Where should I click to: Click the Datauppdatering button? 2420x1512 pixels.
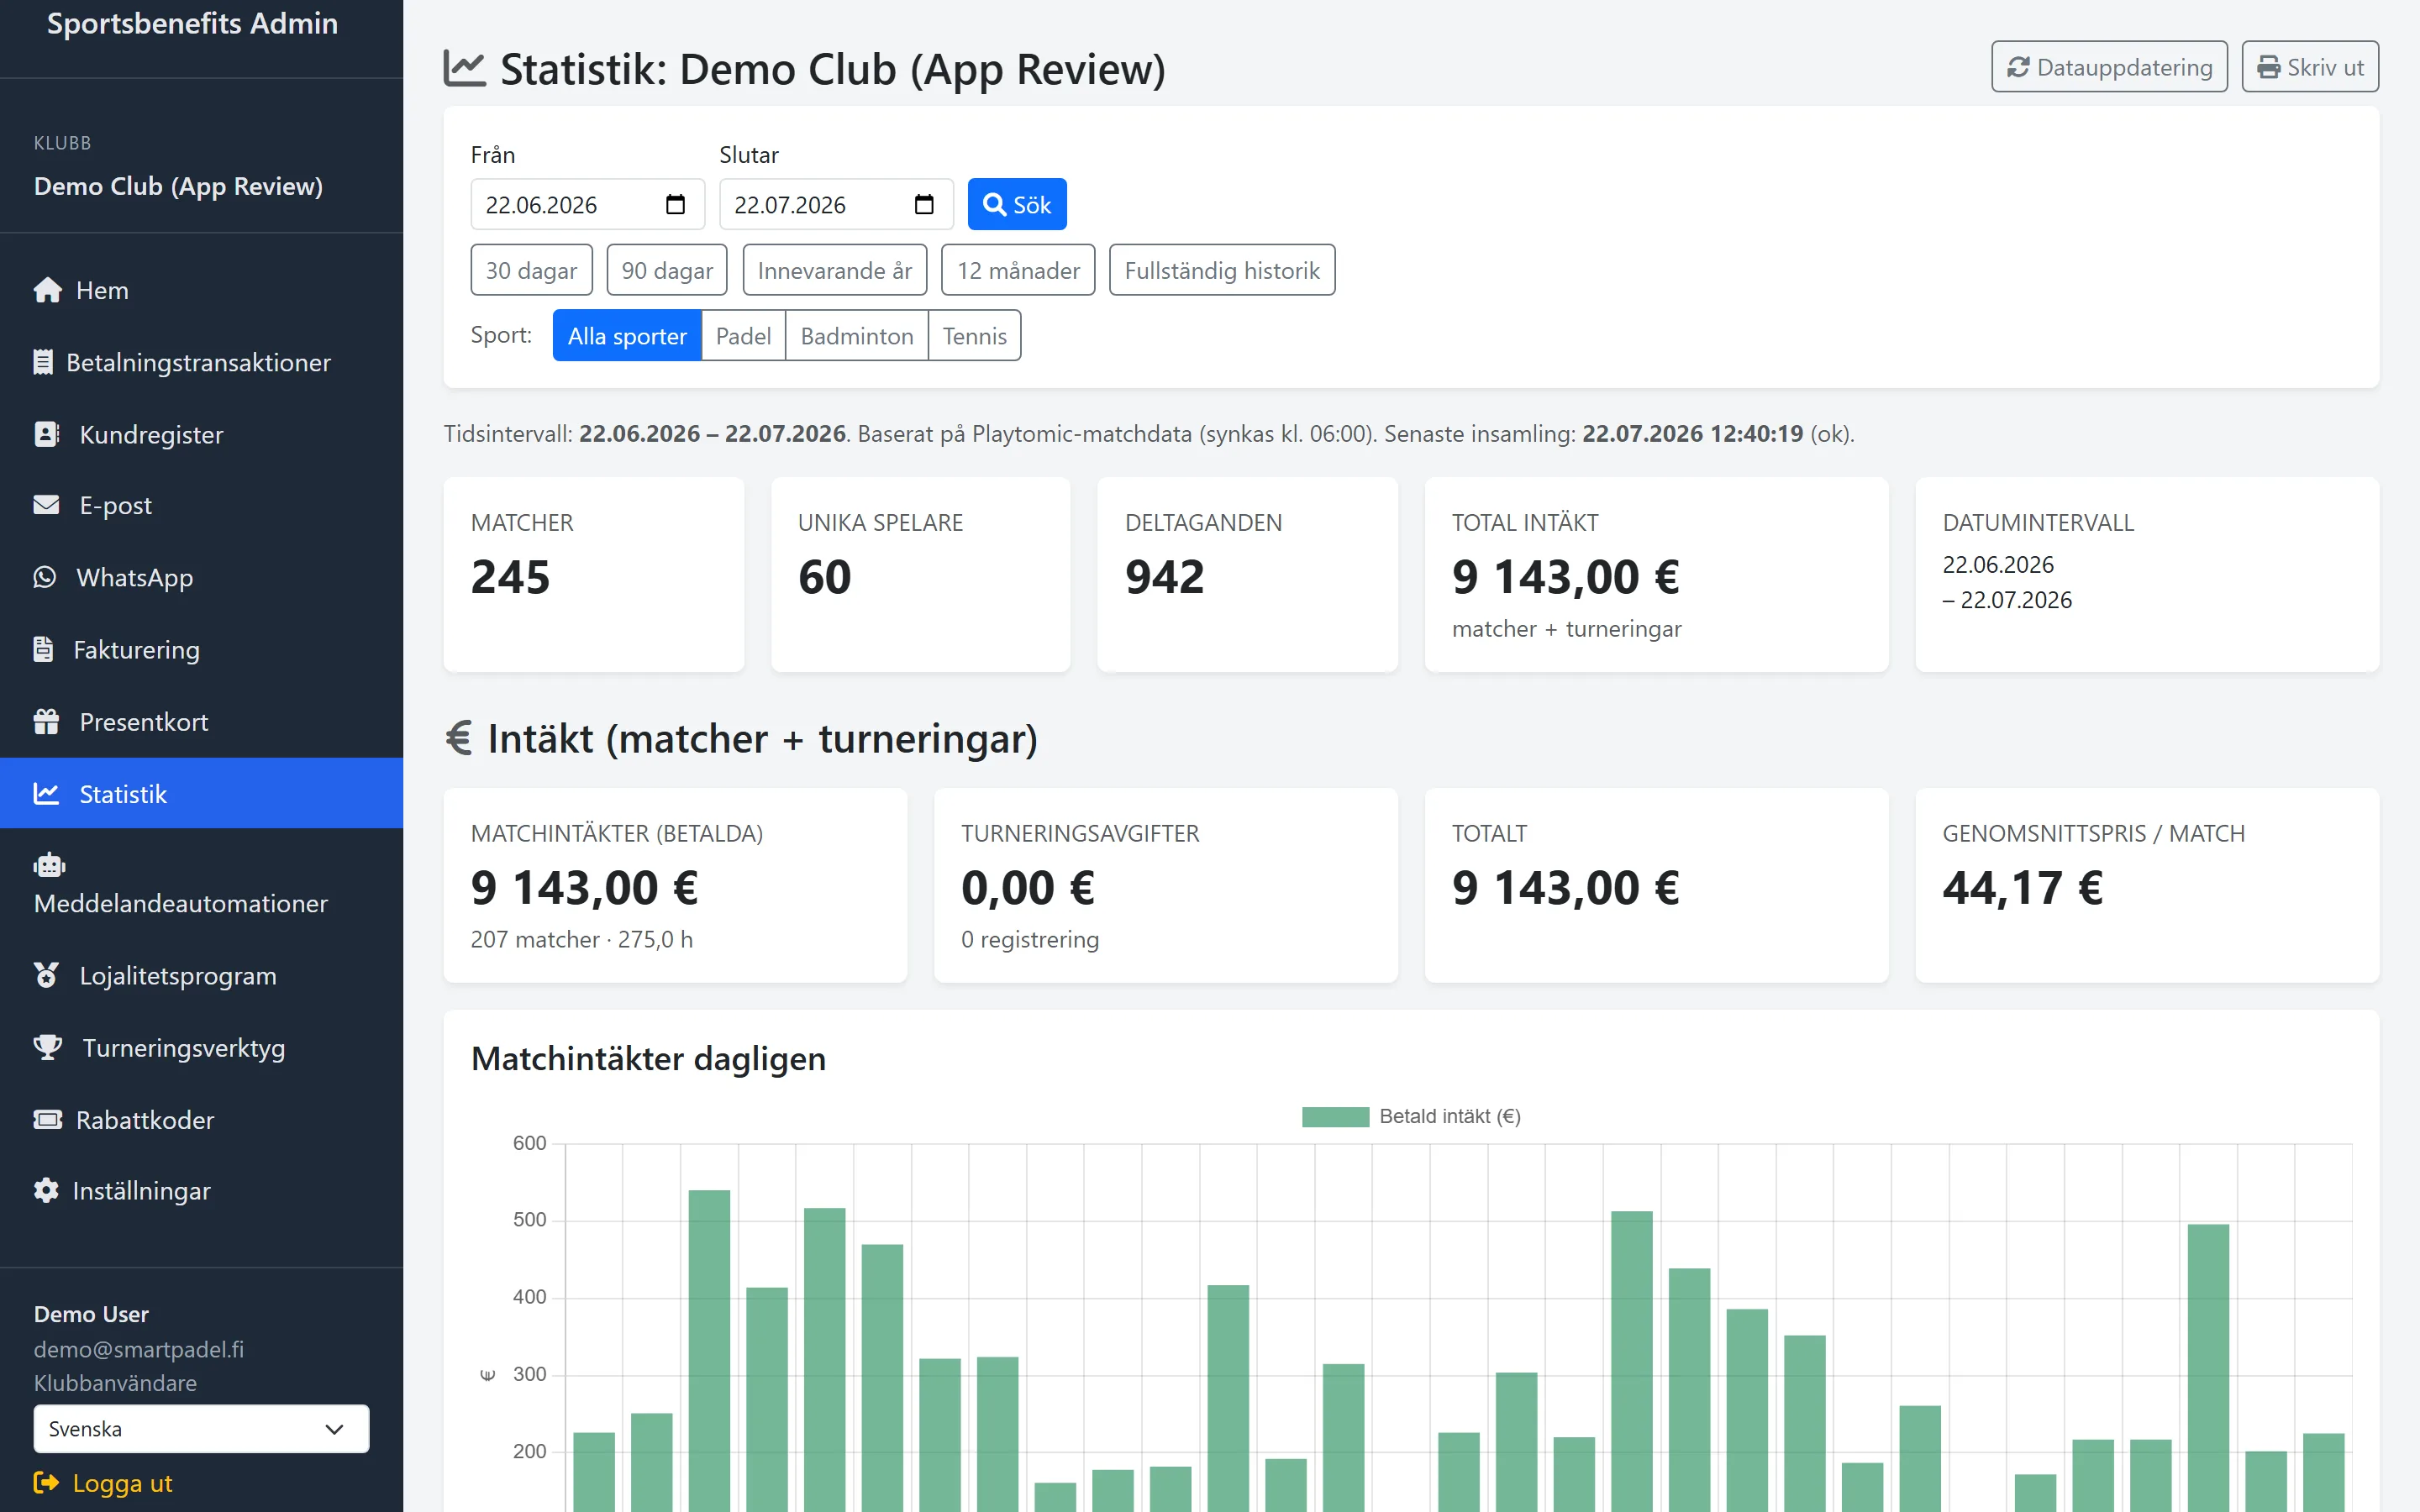click(x=2109, y=67)
